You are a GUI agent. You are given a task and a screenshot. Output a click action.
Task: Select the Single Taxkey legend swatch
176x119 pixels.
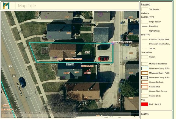point(145,22)
